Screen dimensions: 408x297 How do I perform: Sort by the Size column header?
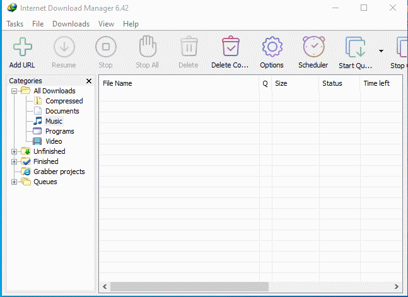coord(295,83)
